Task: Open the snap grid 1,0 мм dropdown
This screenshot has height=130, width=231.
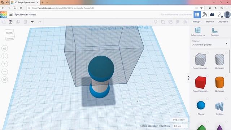Action: [x=180, y=126]
